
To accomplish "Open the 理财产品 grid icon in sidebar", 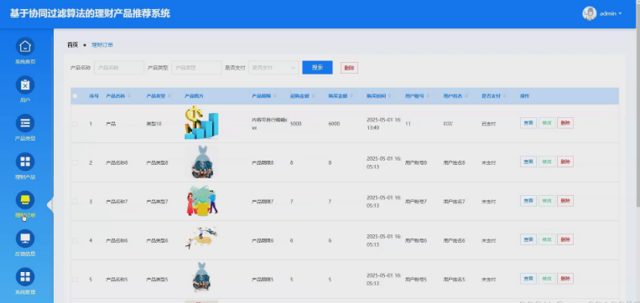I will 25,162.
